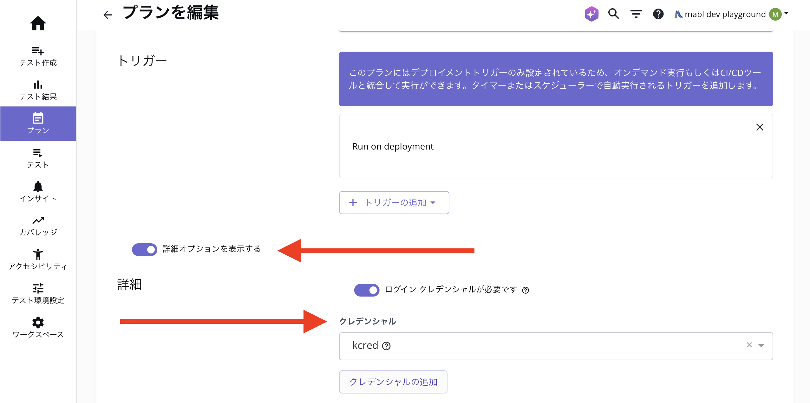Viewport: 810px width, 403px height.
Task: Expand the トリガーの追加 dropdown
Action: click(x=394, y=202)
